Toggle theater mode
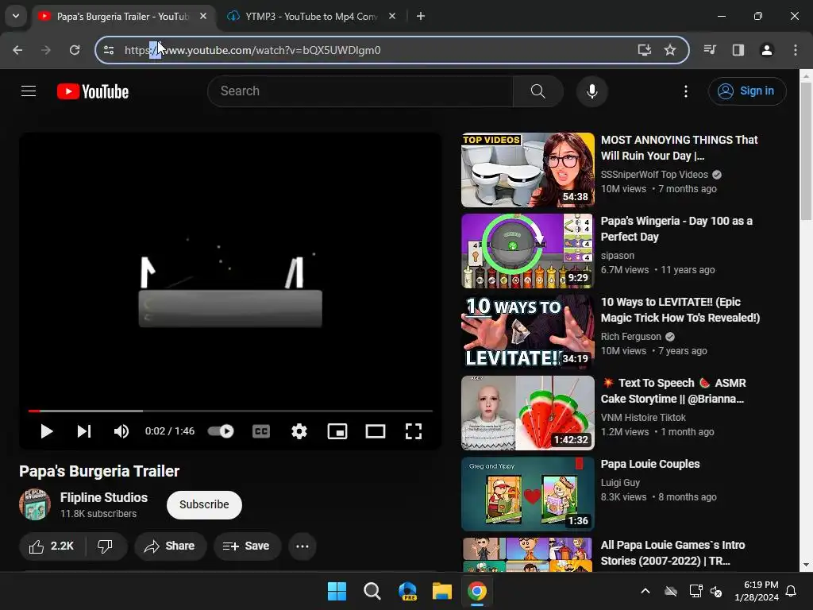Image resolution: width=813 pixels, height=610 pixels. click(x=376, y=431)
